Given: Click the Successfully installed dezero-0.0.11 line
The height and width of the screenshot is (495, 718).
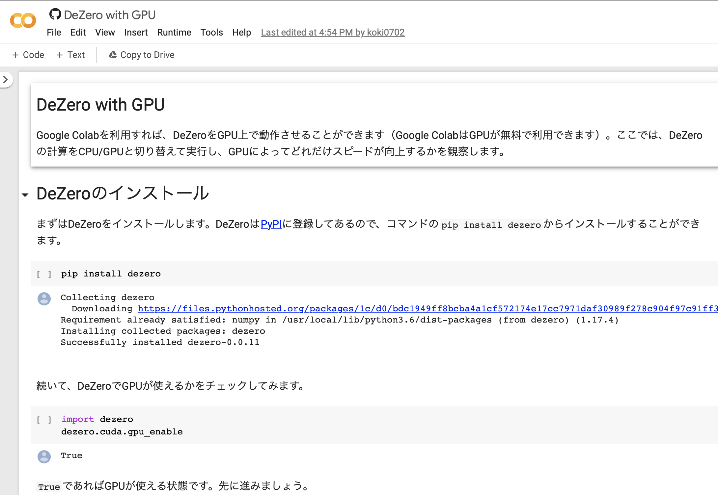Looking at the screenshot, I should tap(160, 342).
